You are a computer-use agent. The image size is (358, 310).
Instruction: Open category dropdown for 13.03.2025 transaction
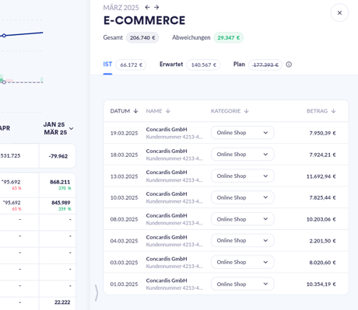tap(242, 176)
